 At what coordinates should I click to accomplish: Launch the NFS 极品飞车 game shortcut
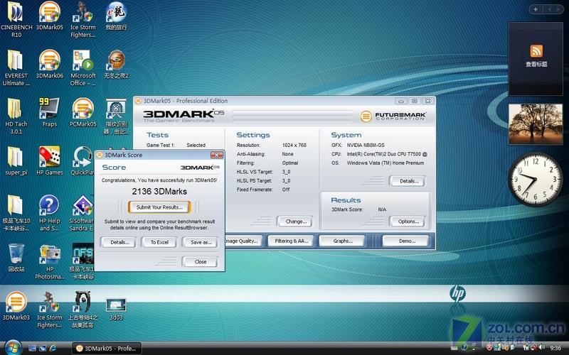(x=83, y=253)
